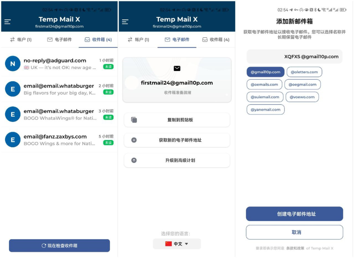
Task: Click 现在检查收件箱 refresh button
Action: [x=59, y=246]
